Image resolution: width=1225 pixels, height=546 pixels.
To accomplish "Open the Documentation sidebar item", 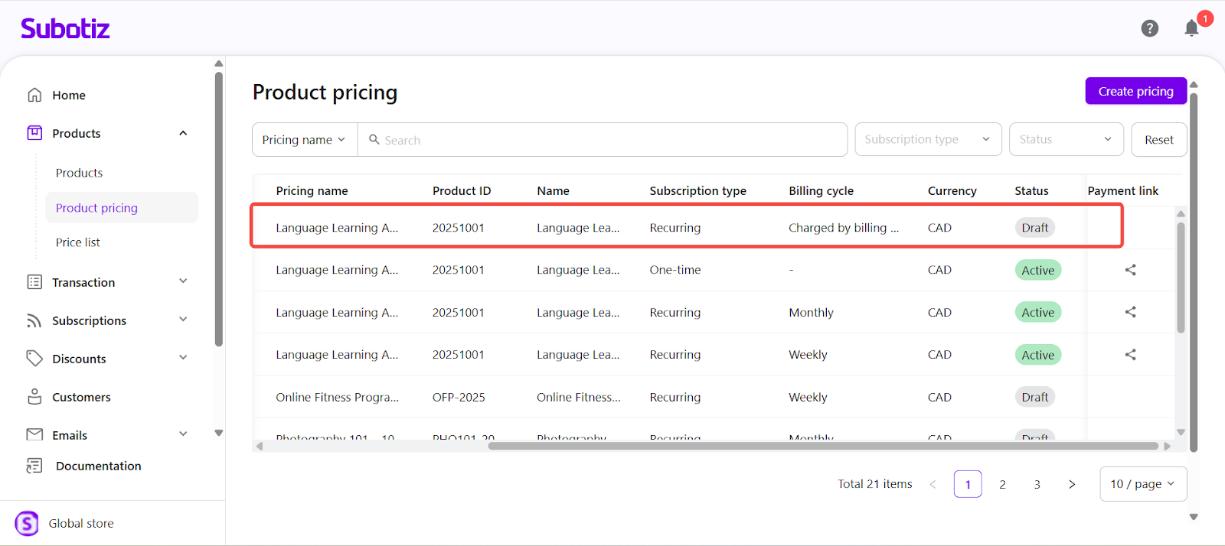I will tap(98, 466).
